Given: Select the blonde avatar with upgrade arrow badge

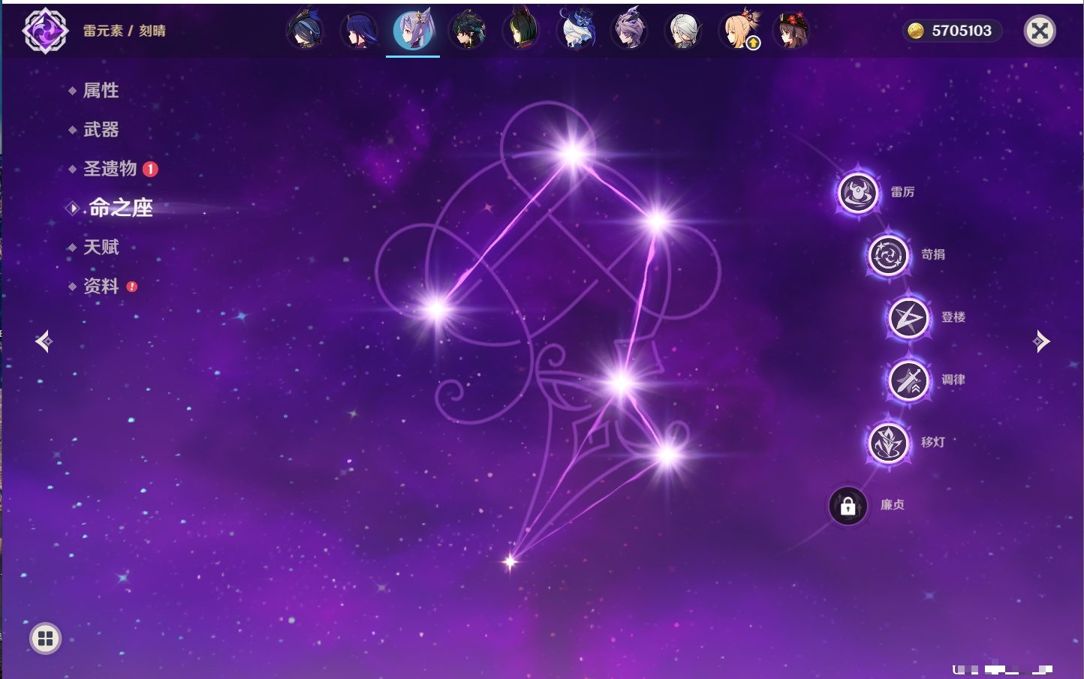Looking at the screenshot, I should pyautogui.click(x=739, y=32).
